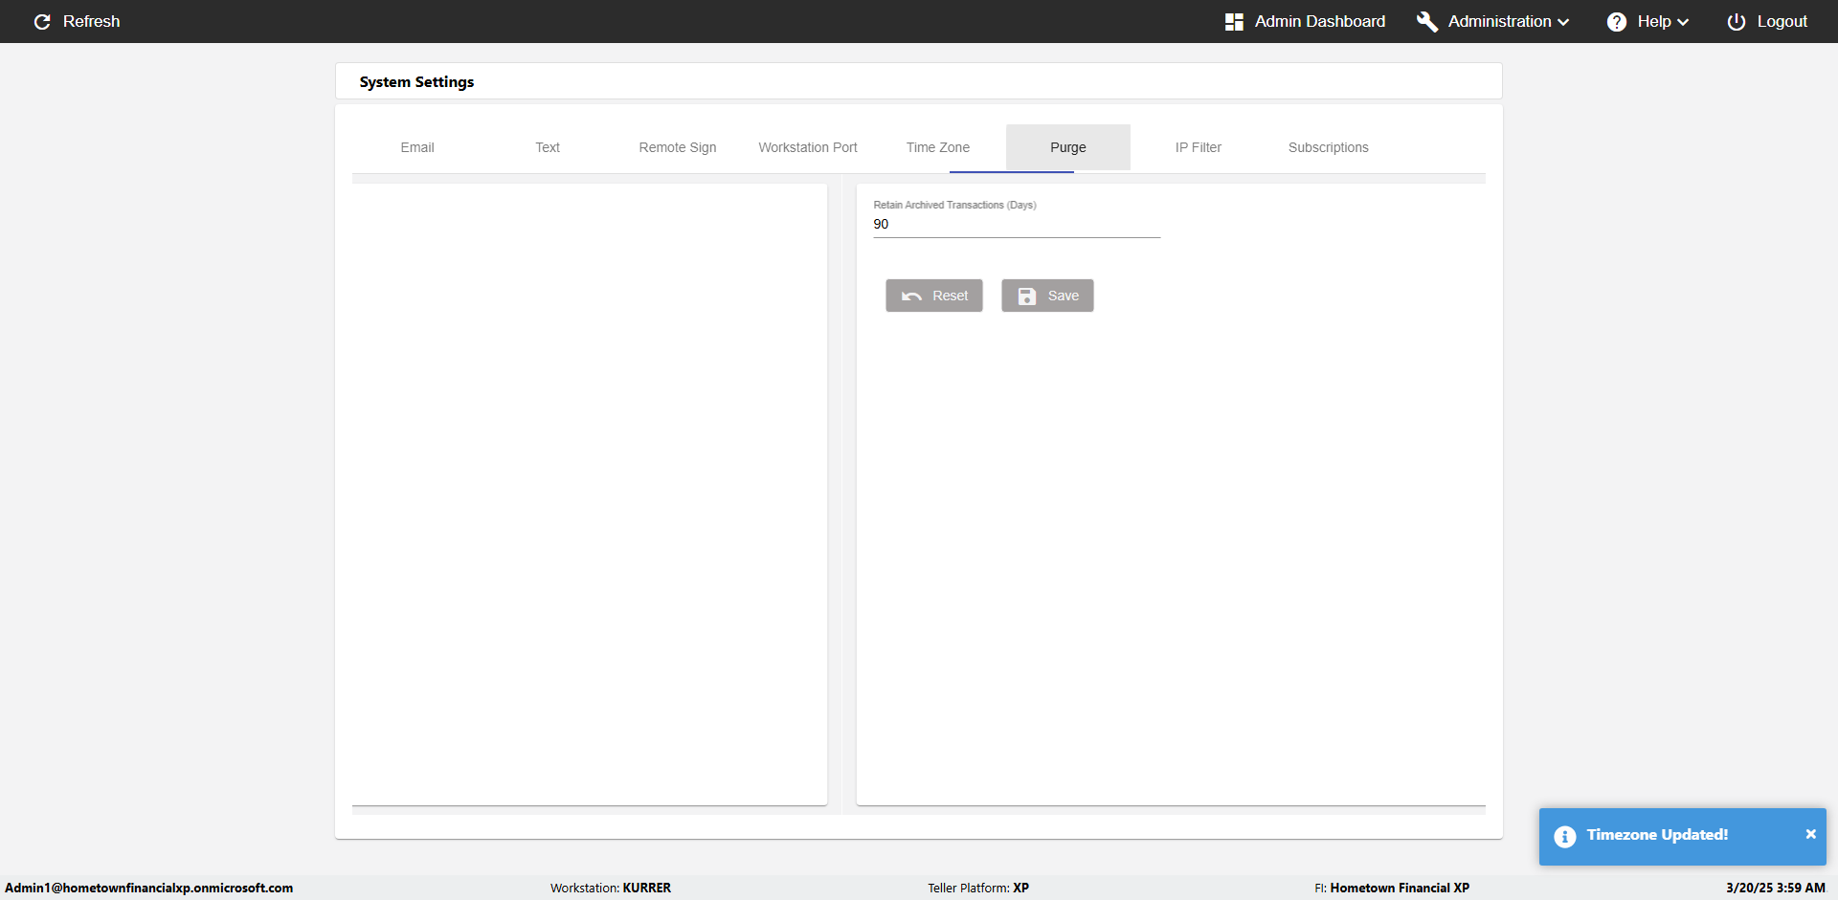Viewport: 1838px width, 900px height.
Task: Click the Admin1 email in status bar
Action: coord(149,888)
